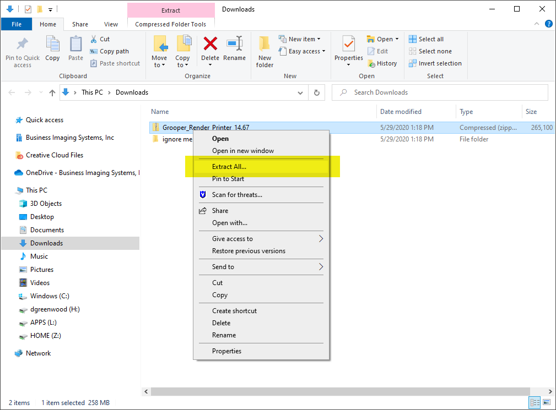Click the Copy icon in Clipboard group

coord(52,44)
